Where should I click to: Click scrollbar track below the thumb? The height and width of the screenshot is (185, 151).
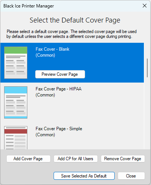click(x=147, y=113)
